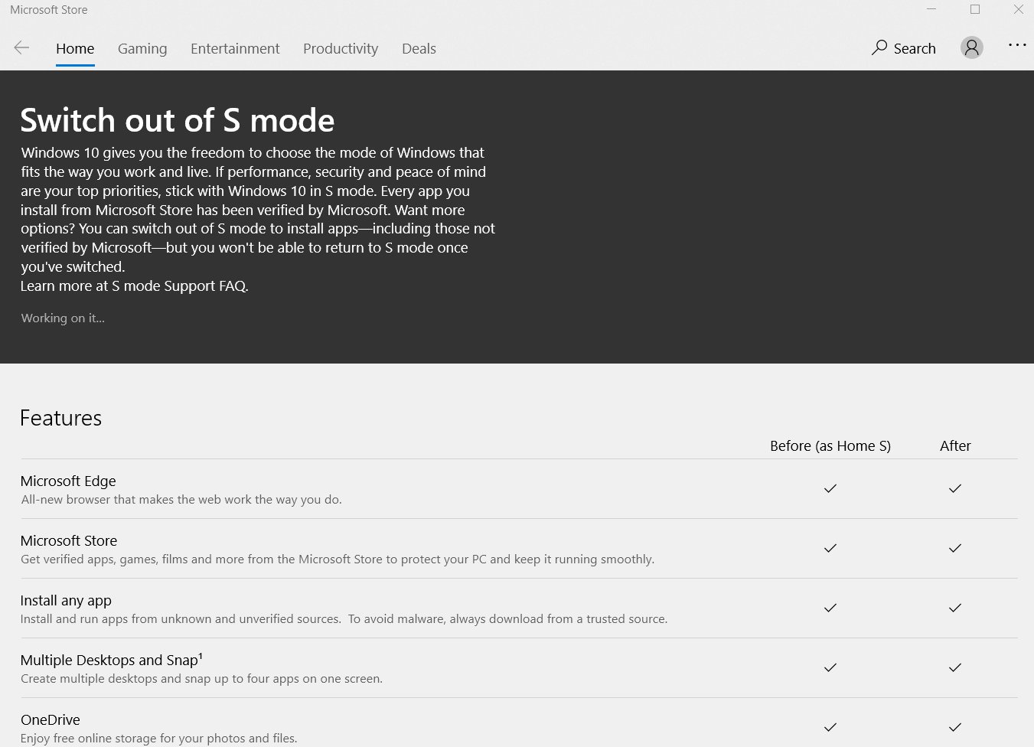Click the 'Working on it...' status text
The width and height of the screenshot is (1034, 747).
63,318
